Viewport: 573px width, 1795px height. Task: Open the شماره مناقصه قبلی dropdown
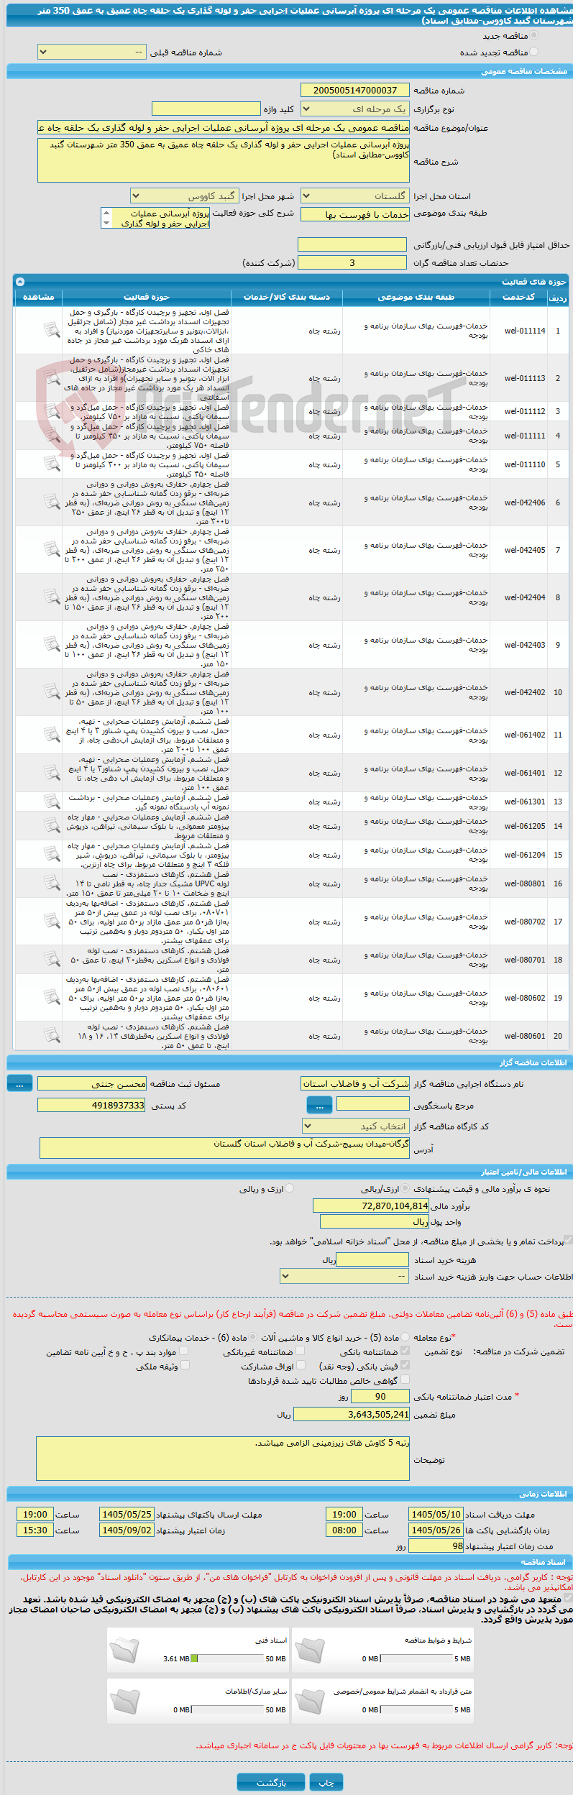[x=91, y=52]
